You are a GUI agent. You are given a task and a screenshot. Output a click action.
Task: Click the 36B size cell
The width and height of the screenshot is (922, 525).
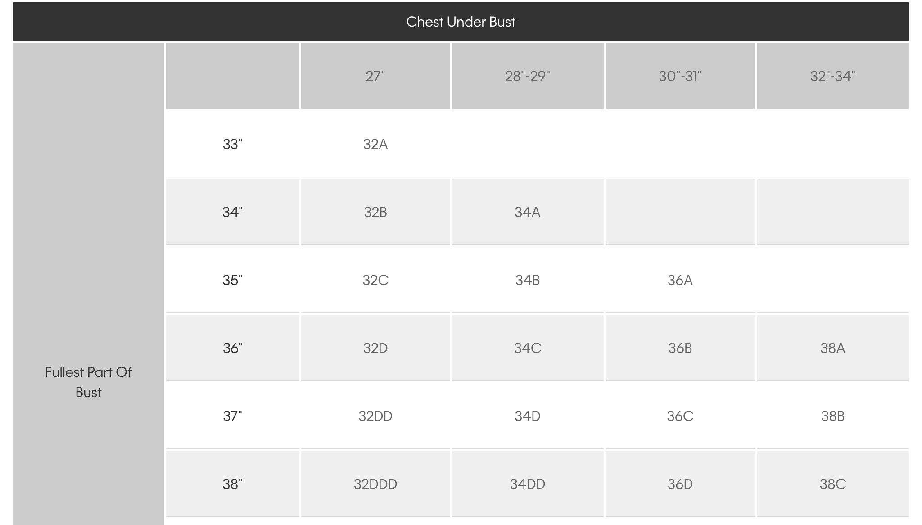[680, 348]
